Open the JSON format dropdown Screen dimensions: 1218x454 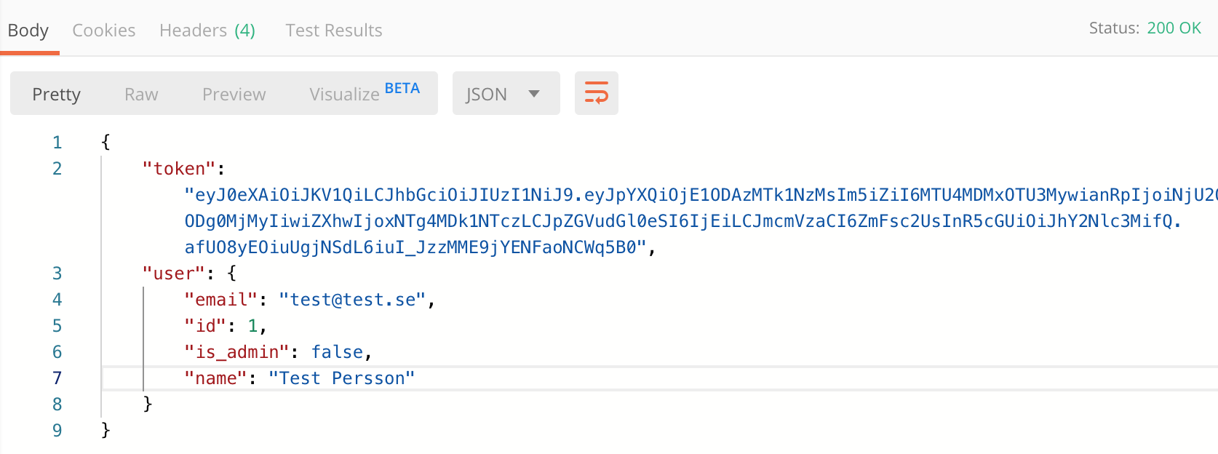[x=506, y=93]
